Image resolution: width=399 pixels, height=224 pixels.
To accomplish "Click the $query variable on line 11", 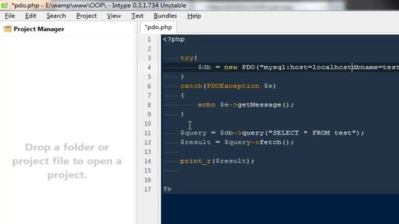I will tap(194, 133).
